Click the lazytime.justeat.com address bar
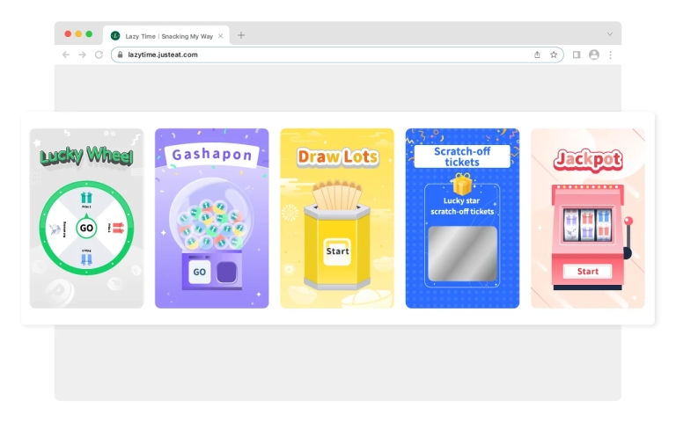 point(326,55)
